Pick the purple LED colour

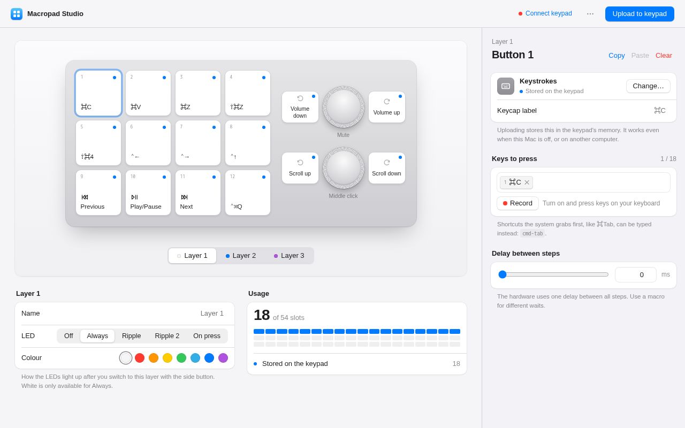(x=223, y=358)
